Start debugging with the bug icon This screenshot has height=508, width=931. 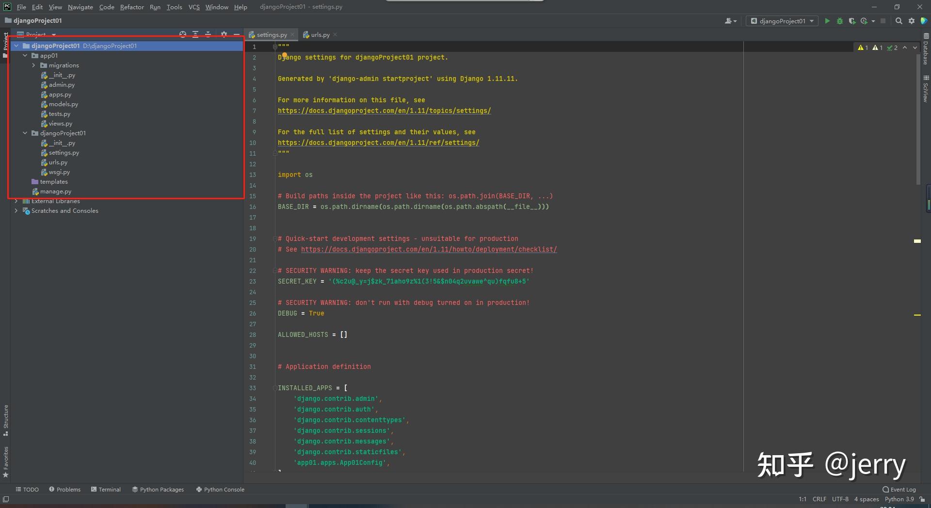(x=840, y=21)
